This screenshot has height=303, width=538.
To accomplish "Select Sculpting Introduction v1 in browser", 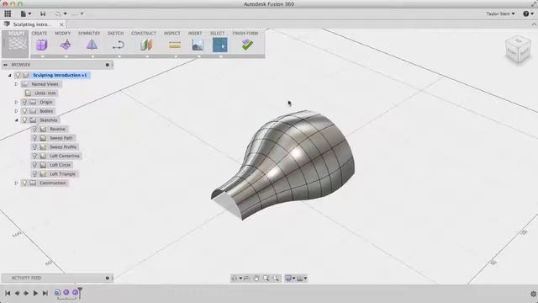I will 60,75.
